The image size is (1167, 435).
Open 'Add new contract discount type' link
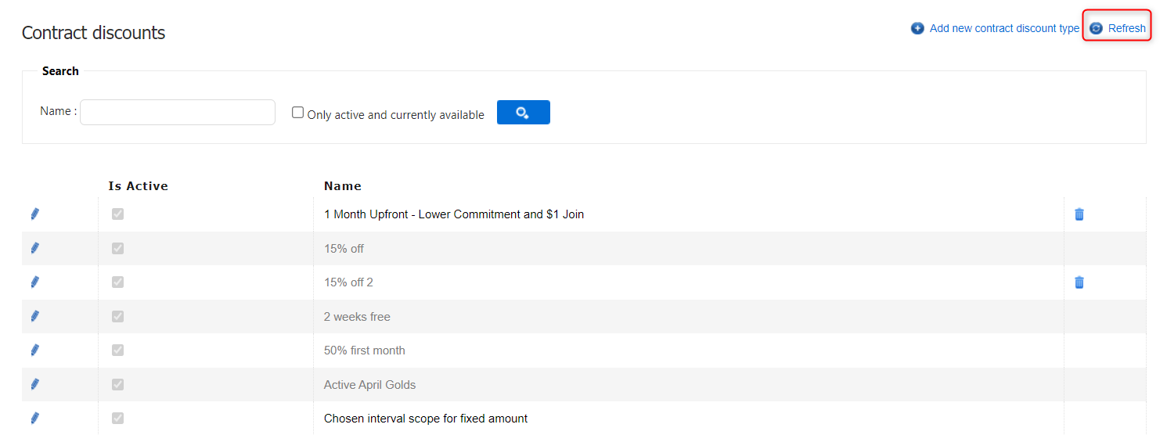[1004, 28]
